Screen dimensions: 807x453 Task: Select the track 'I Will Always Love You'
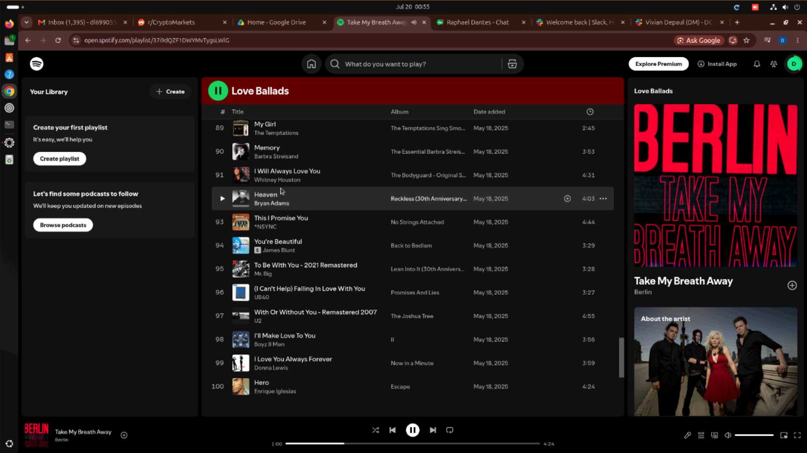(x=413, y=175)
